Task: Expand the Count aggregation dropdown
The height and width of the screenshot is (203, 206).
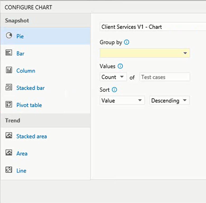Action: click(113, 77)
